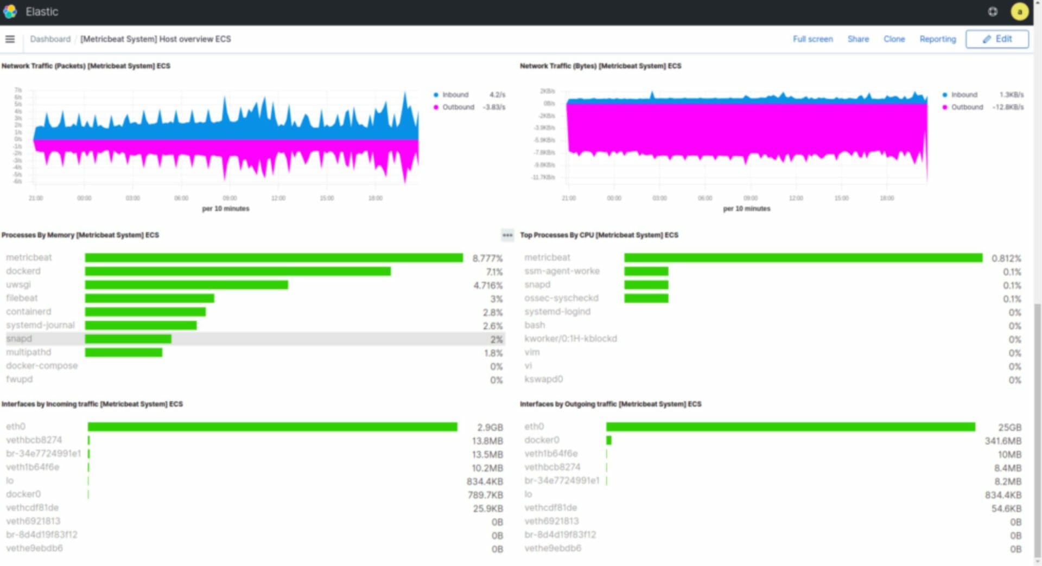Click the Elastic logo icon
Screen dimensions: 1042x566
click(x=10, y=11)
